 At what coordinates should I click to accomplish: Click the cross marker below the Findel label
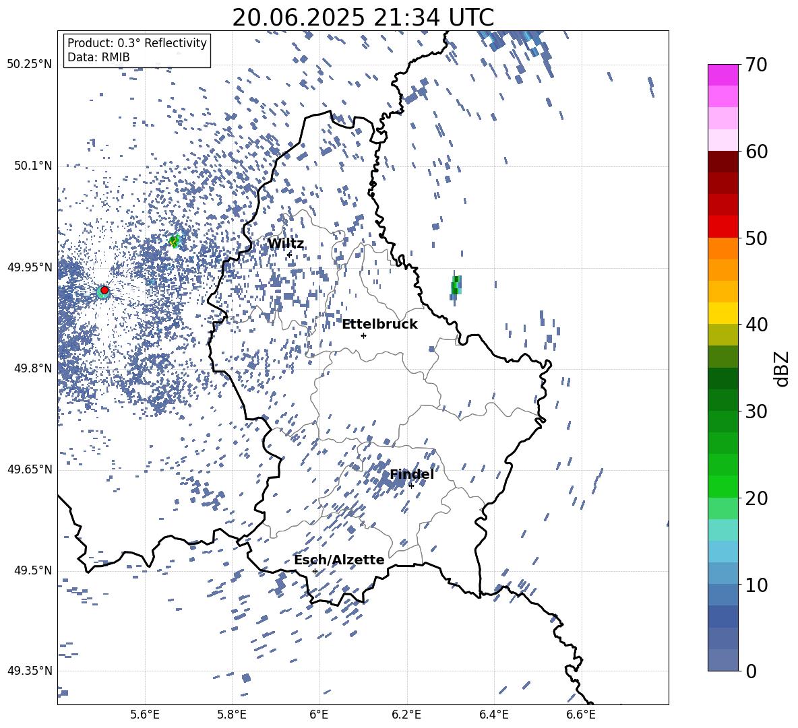click(x=411, y=486)
